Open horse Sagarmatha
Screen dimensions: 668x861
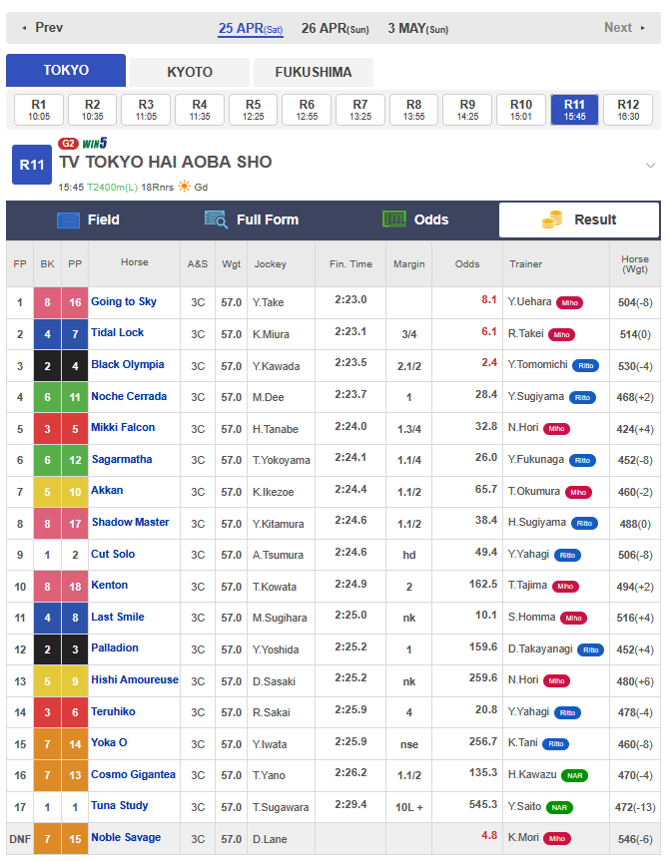(122, 459)
